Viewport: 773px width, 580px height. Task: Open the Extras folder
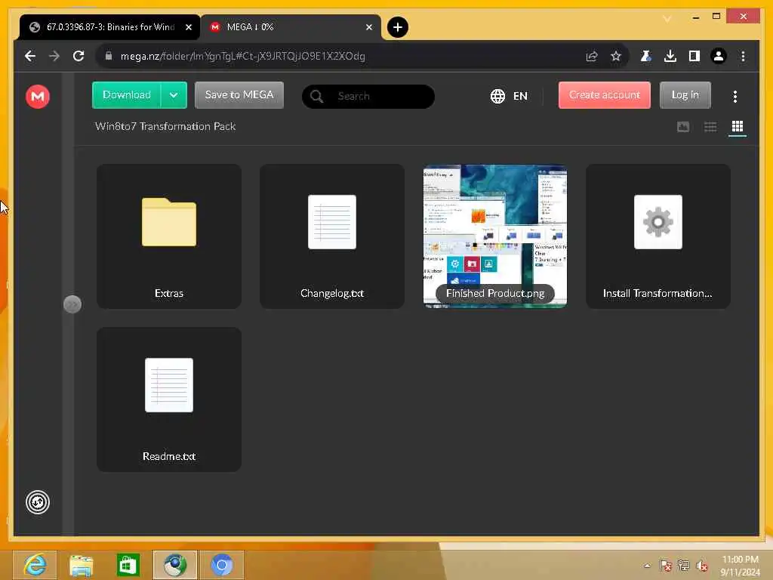tap(169, 236)
